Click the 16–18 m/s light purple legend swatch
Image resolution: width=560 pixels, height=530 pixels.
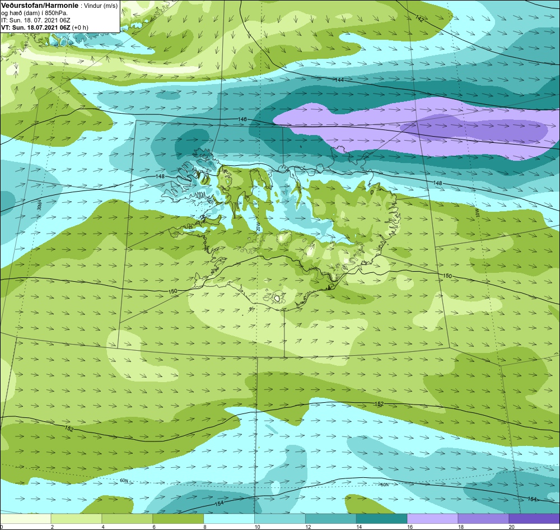click(x=432, y=518)
